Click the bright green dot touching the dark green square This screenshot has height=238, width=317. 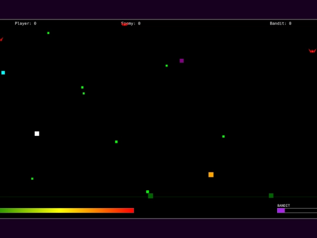point(147,192)
